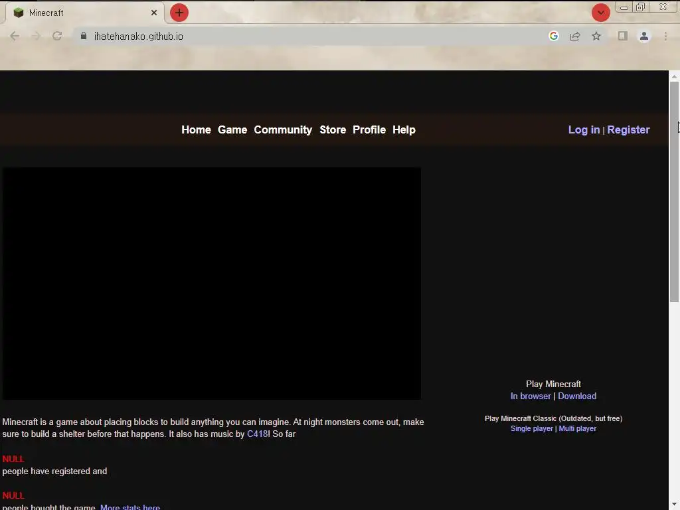Open the Help menu item

coord(404,129)
